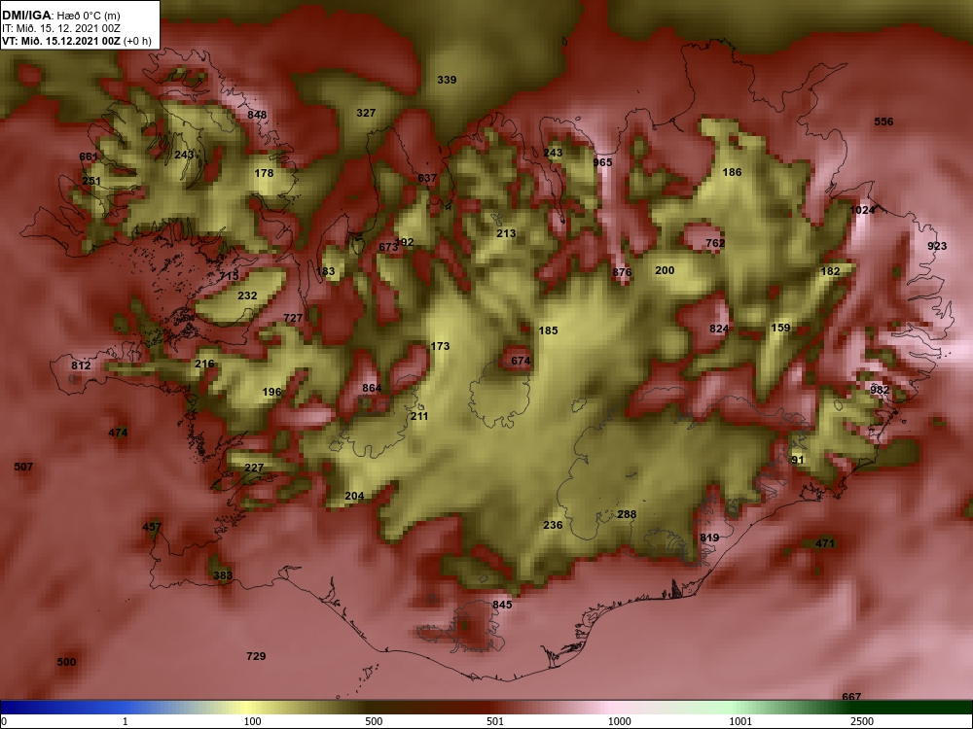
Task: Click the map value 213
Action: tap(506, 233)
